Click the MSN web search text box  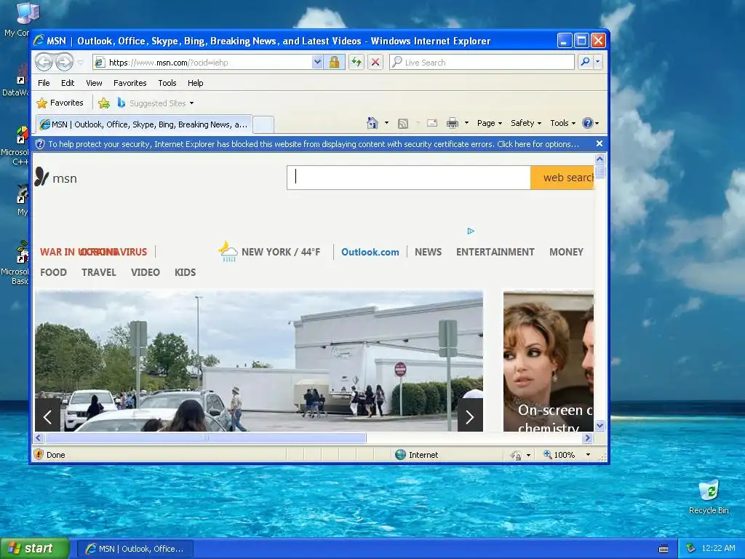click(409, 178)
